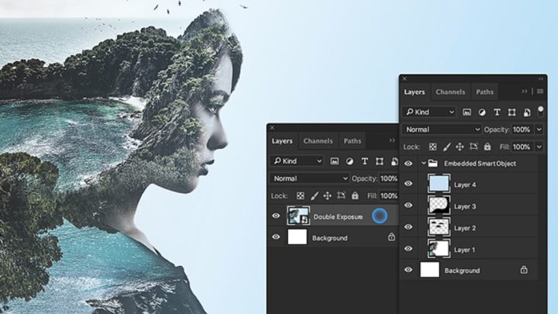Filter smart objects in right Layers panel
Screen dimensions: 558x314
click(x=527, y=112)
